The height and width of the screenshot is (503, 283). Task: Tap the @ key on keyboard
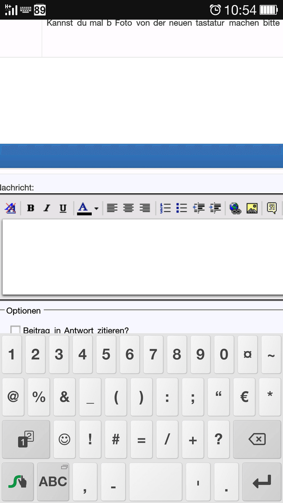pos(13,397)
